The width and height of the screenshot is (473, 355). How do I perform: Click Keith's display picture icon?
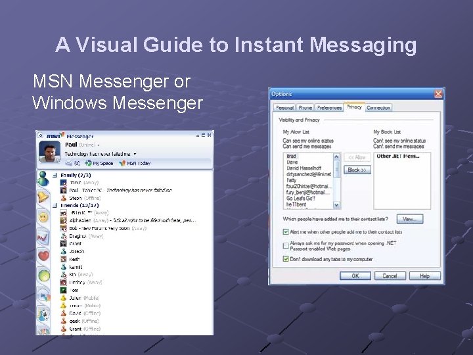(x=63, y=259)
